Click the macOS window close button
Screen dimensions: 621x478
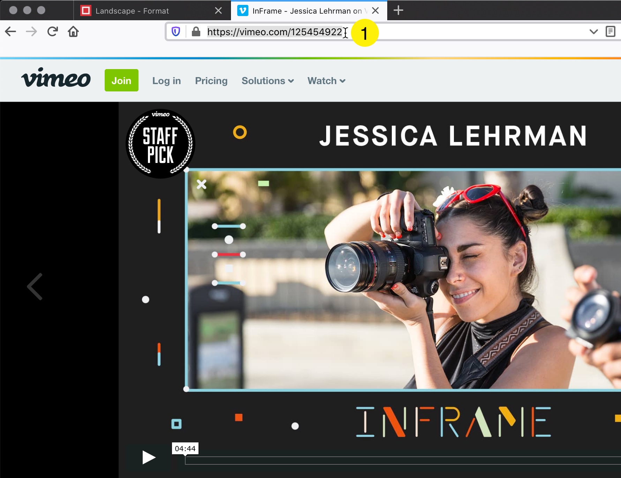tap(13, 10)
